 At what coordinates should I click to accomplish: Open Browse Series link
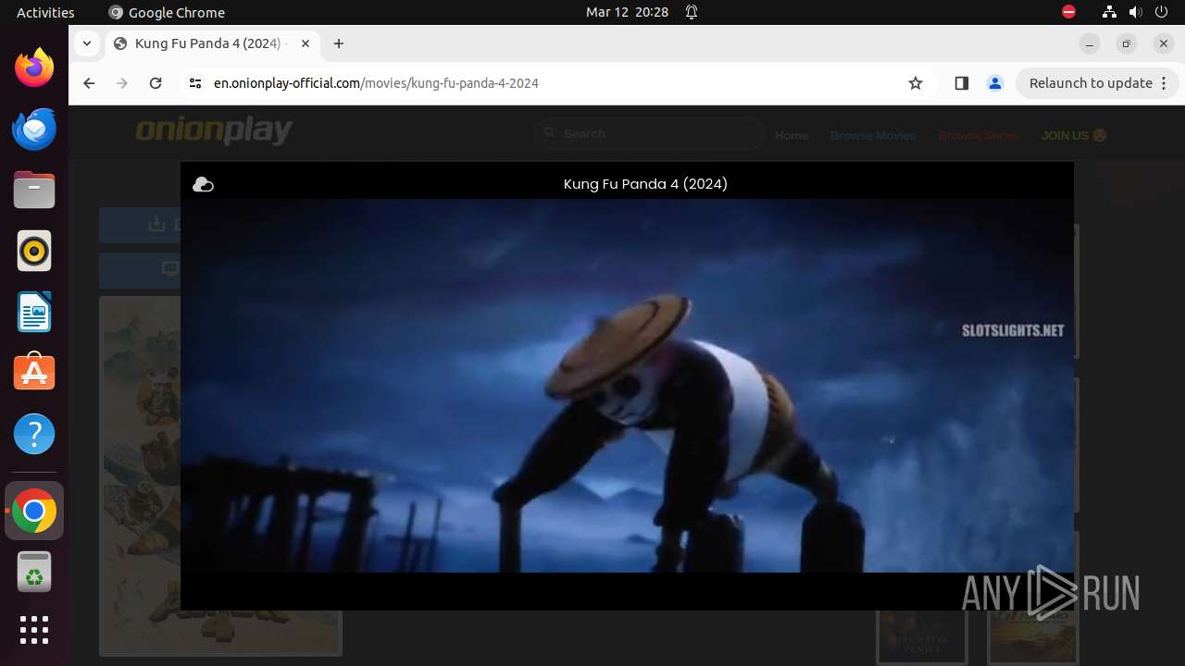[979, 135]
